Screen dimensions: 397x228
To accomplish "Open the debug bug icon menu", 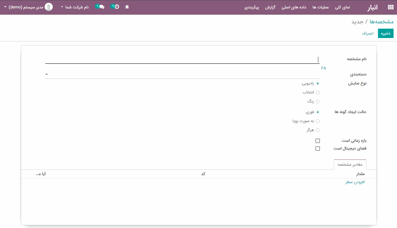I will coord(127,7).
